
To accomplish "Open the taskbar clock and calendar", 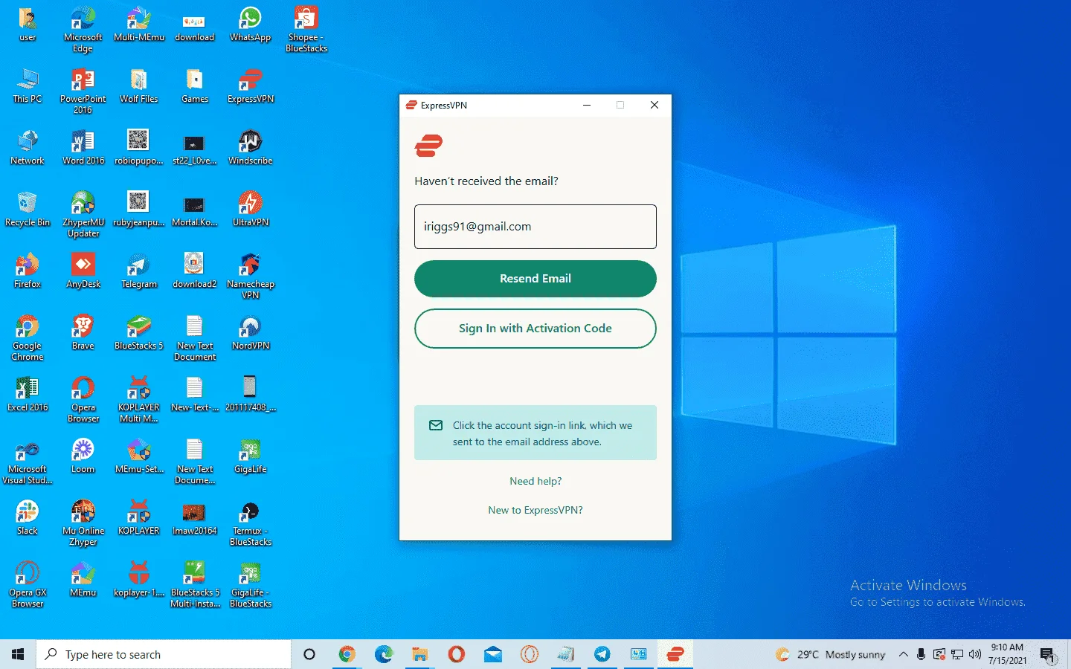I will point(1007,654).
